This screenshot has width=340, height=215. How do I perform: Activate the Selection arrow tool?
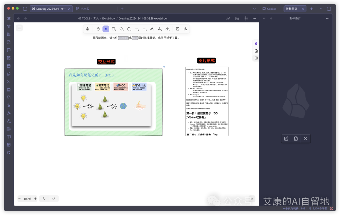pyautogui.click(x=106, y=29)
